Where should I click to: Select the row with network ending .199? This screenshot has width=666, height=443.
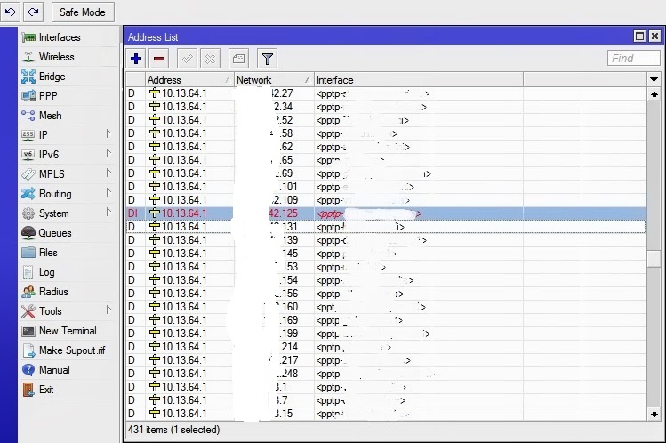pyautogui.click(x=386, y=334)
